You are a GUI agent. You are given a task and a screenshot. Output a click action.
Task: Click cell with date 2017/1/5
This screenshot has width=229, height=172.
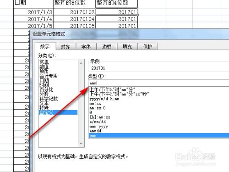tap(33, 26)
